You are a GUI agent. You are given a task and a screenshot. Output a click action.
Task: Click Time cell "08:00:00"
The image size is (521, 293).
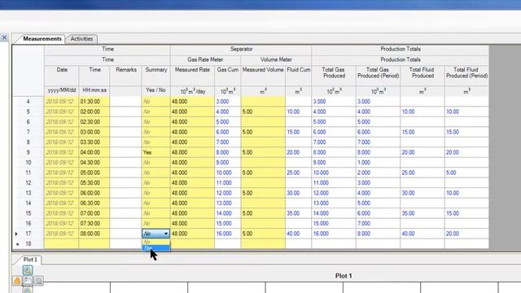point(94,234)
